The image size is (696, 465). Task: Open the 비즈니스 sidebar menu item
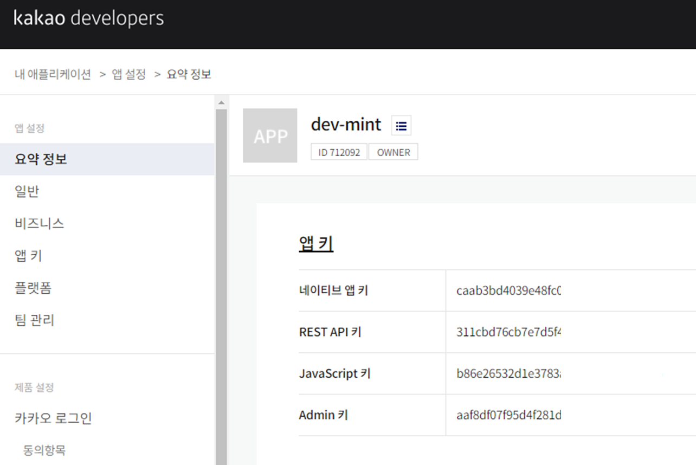pos(107,223)
